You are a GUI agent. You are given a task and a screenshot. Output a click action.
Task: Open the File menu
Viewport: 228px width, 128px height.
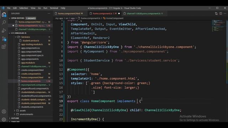[9, 8]
